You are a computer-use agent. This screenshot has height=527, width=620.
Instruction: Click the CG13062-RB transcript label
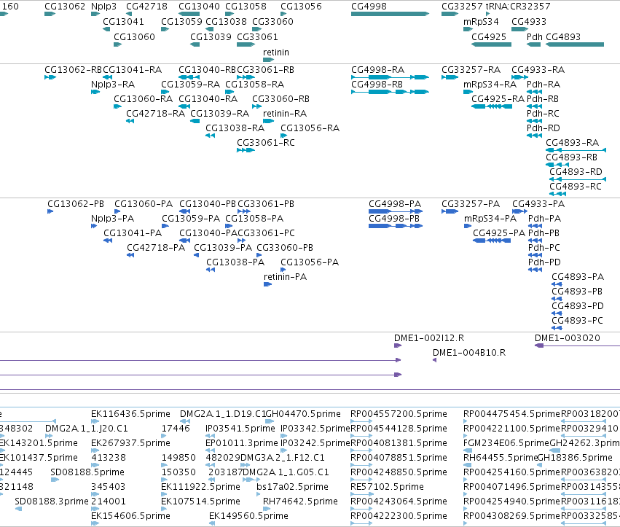(x=74, y=70)
